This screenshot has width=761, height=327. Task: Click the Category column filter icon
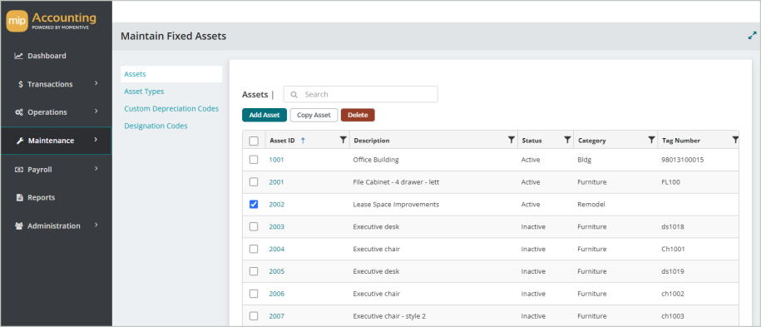pos(651,140)
